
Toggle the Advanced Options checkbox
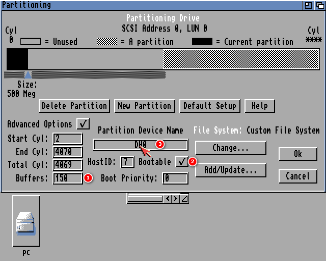pos(83,124)
